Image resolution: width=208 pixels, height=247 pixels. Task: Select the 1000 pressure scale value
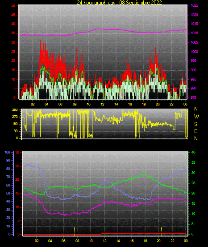[x=194, y=52]
